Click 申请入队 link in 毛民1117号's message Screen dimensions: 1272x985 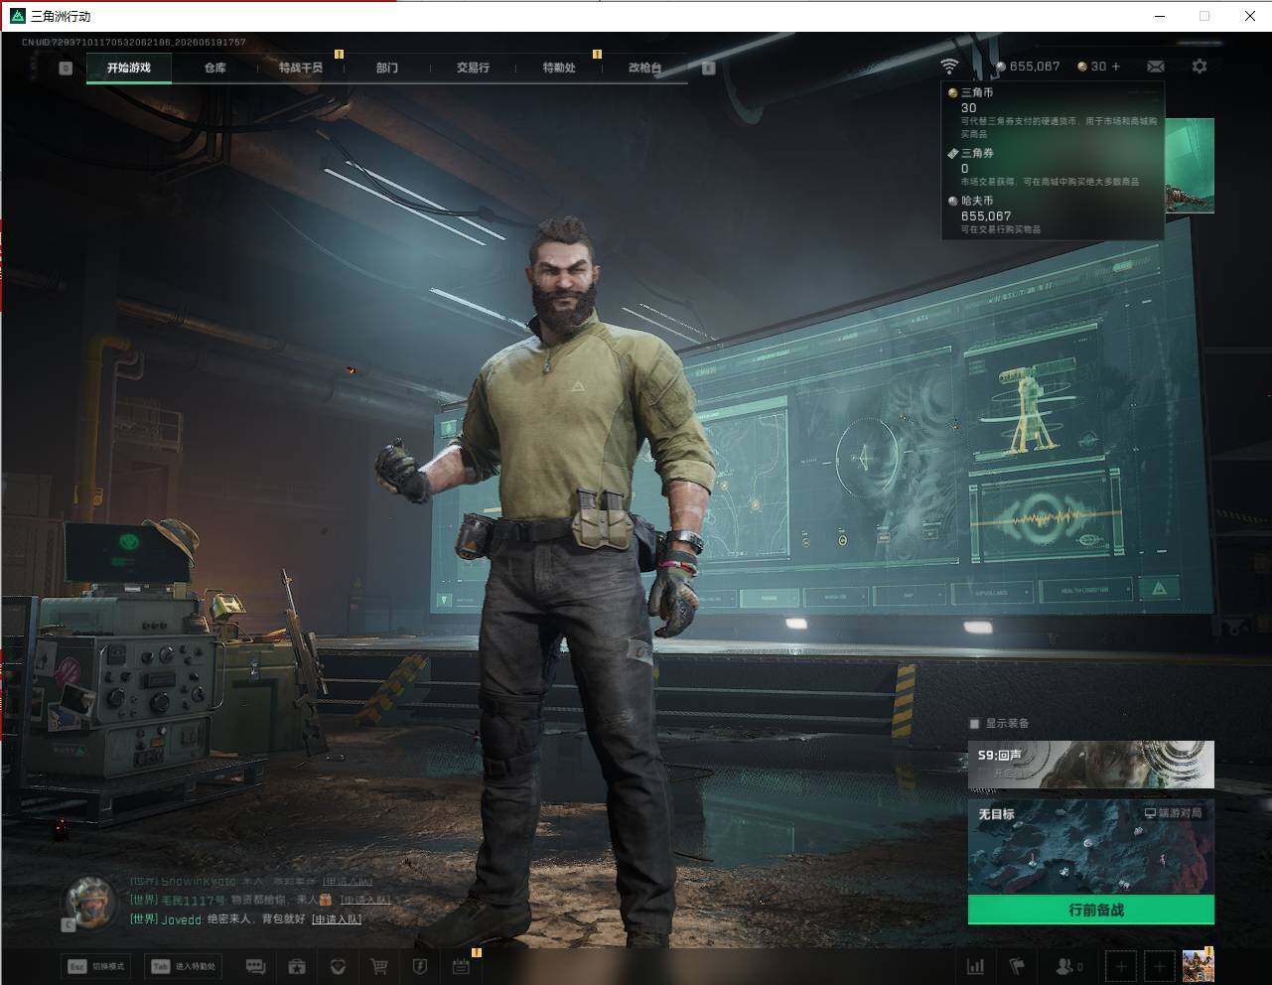[366, 901]
